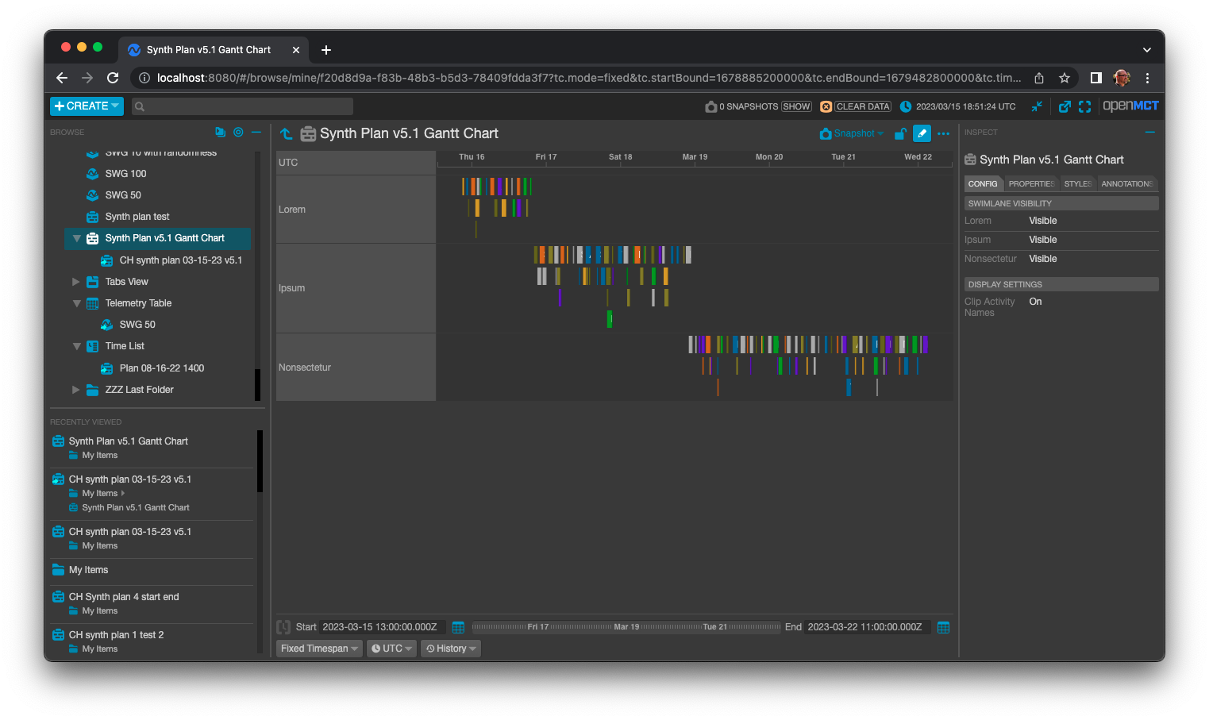Open Chrome's side panel icon
The width and height of the screenshot is (1209, 720).
click(1095, 78)
